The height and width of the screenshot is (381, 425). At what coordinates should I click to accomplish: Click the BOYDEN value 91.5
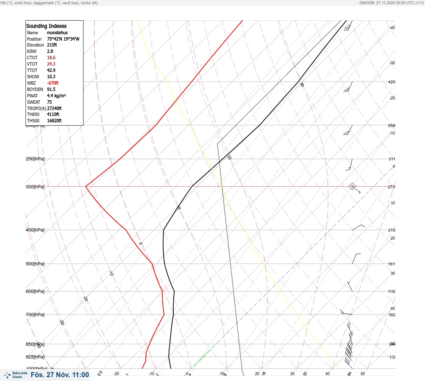[x=51, y=89]
